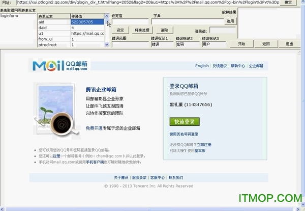Click the 破解结果 results box
The image size is (305, 211).
269,23
